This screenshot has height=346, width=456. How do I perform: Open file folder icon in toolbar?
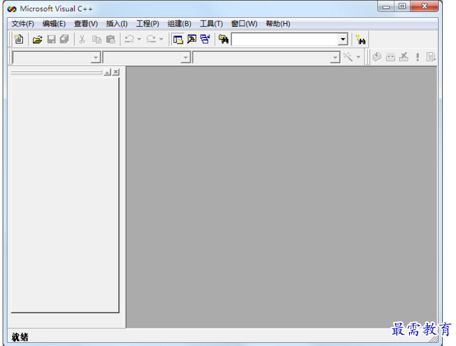pyautogui.click(x=37, y=39)
